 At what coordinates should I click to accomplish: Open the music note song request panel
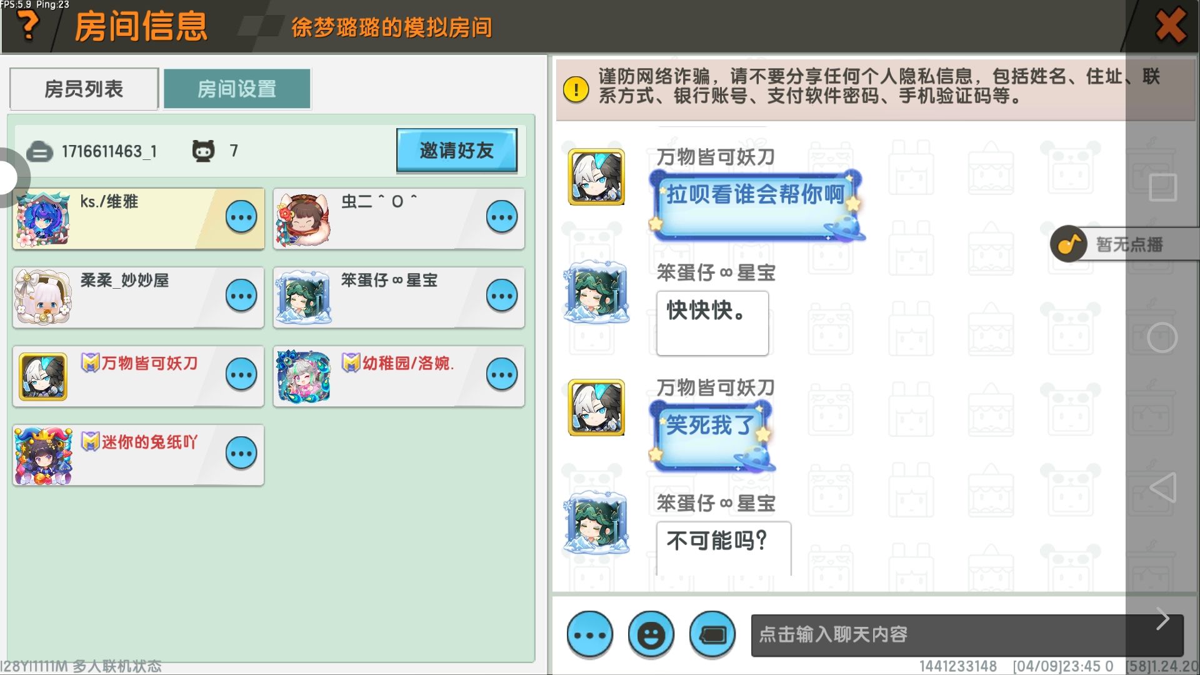pyautogui.click(x=1068, y=244)
